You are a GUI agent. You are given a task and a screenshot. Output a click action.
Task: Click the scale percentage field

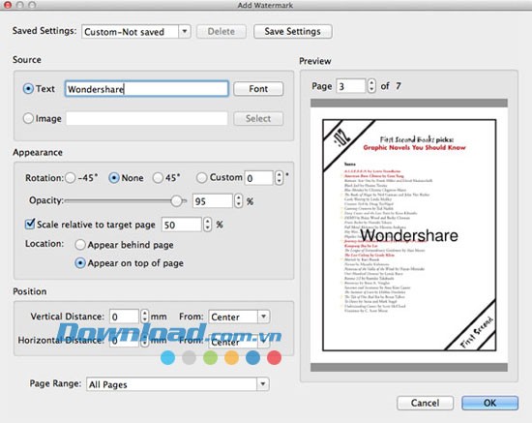(x=182, y=225)
